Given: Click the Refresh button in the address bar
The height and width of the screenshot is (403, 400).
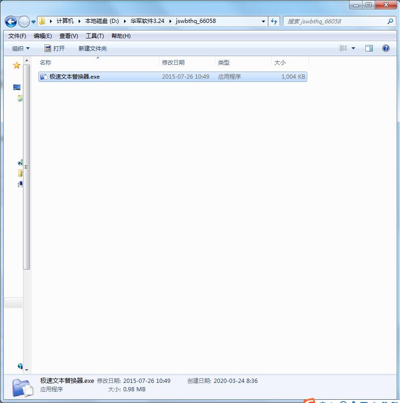Looking at the screenshot, I should coord(274,21).
